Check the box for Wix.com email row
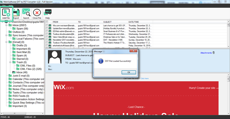Screen dimensions: 230x119 coord(47,26)
